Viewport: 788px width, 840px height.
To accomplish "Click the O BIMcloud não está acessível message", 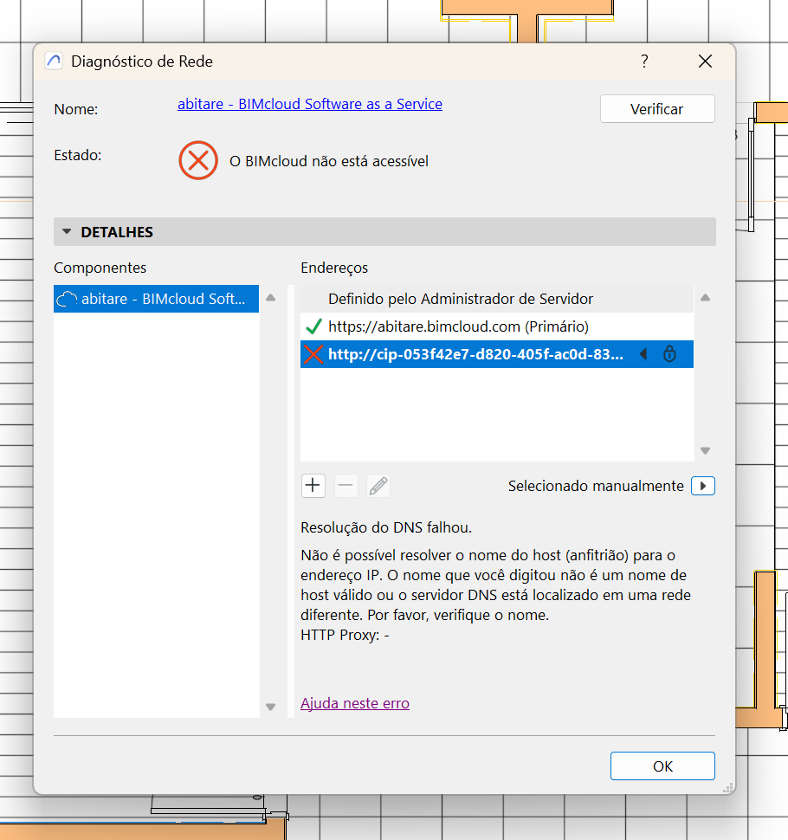I will coord(329,161).
